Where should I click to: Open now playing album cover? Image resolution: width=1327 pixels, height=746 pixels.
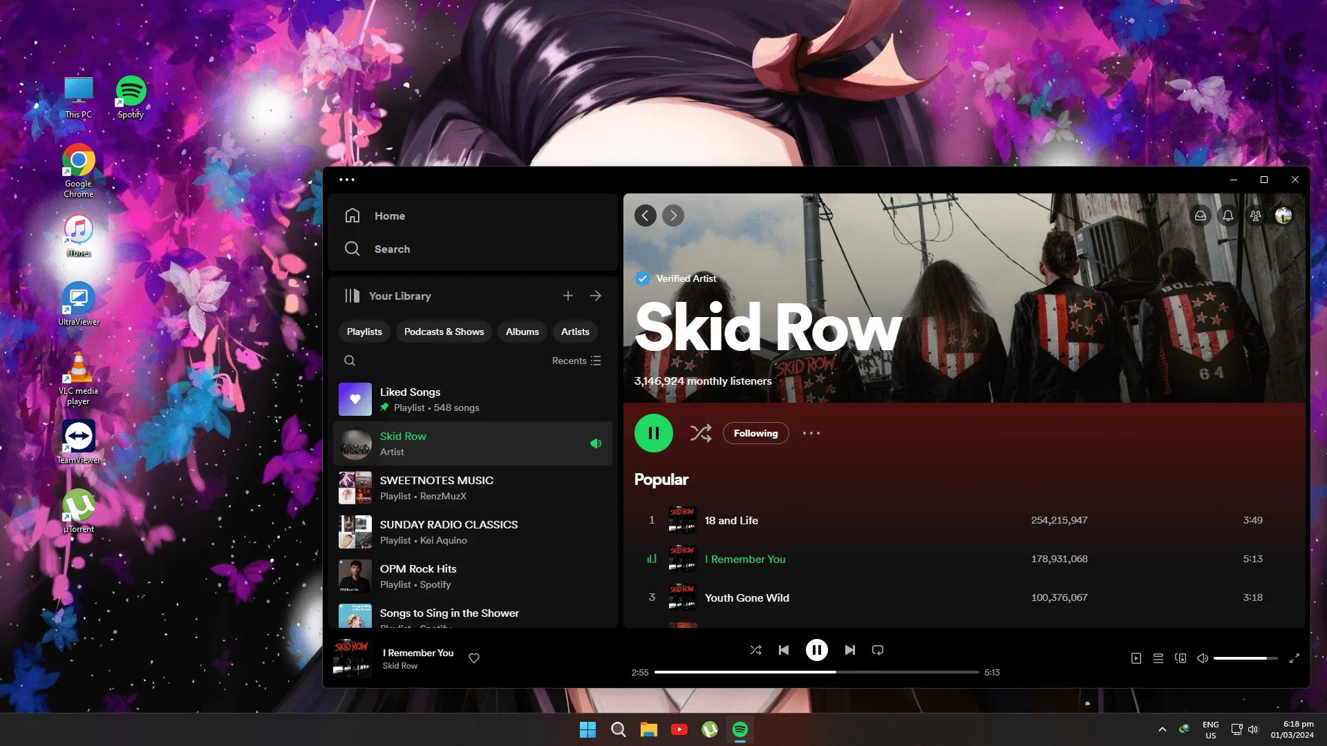tap(352, 658)
